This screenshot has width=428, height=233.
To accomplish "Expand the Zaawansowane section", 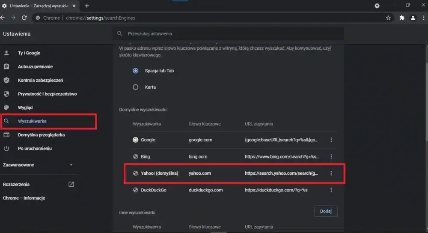I will point(38,165).
